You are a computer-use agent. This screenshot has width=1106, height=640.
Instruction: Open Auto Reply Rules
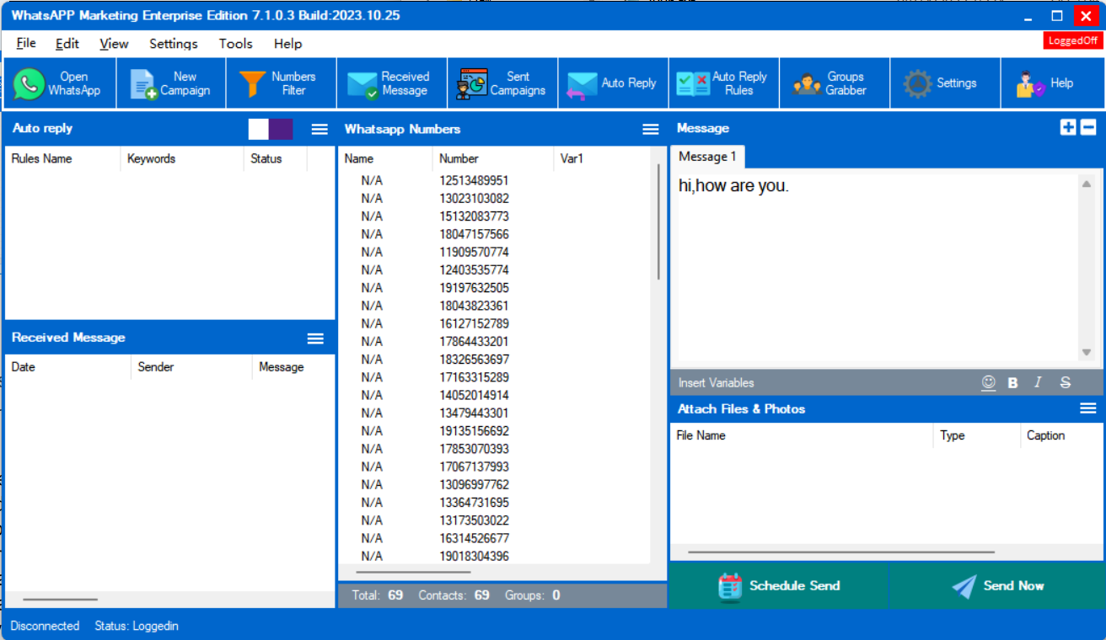point(723,83)
